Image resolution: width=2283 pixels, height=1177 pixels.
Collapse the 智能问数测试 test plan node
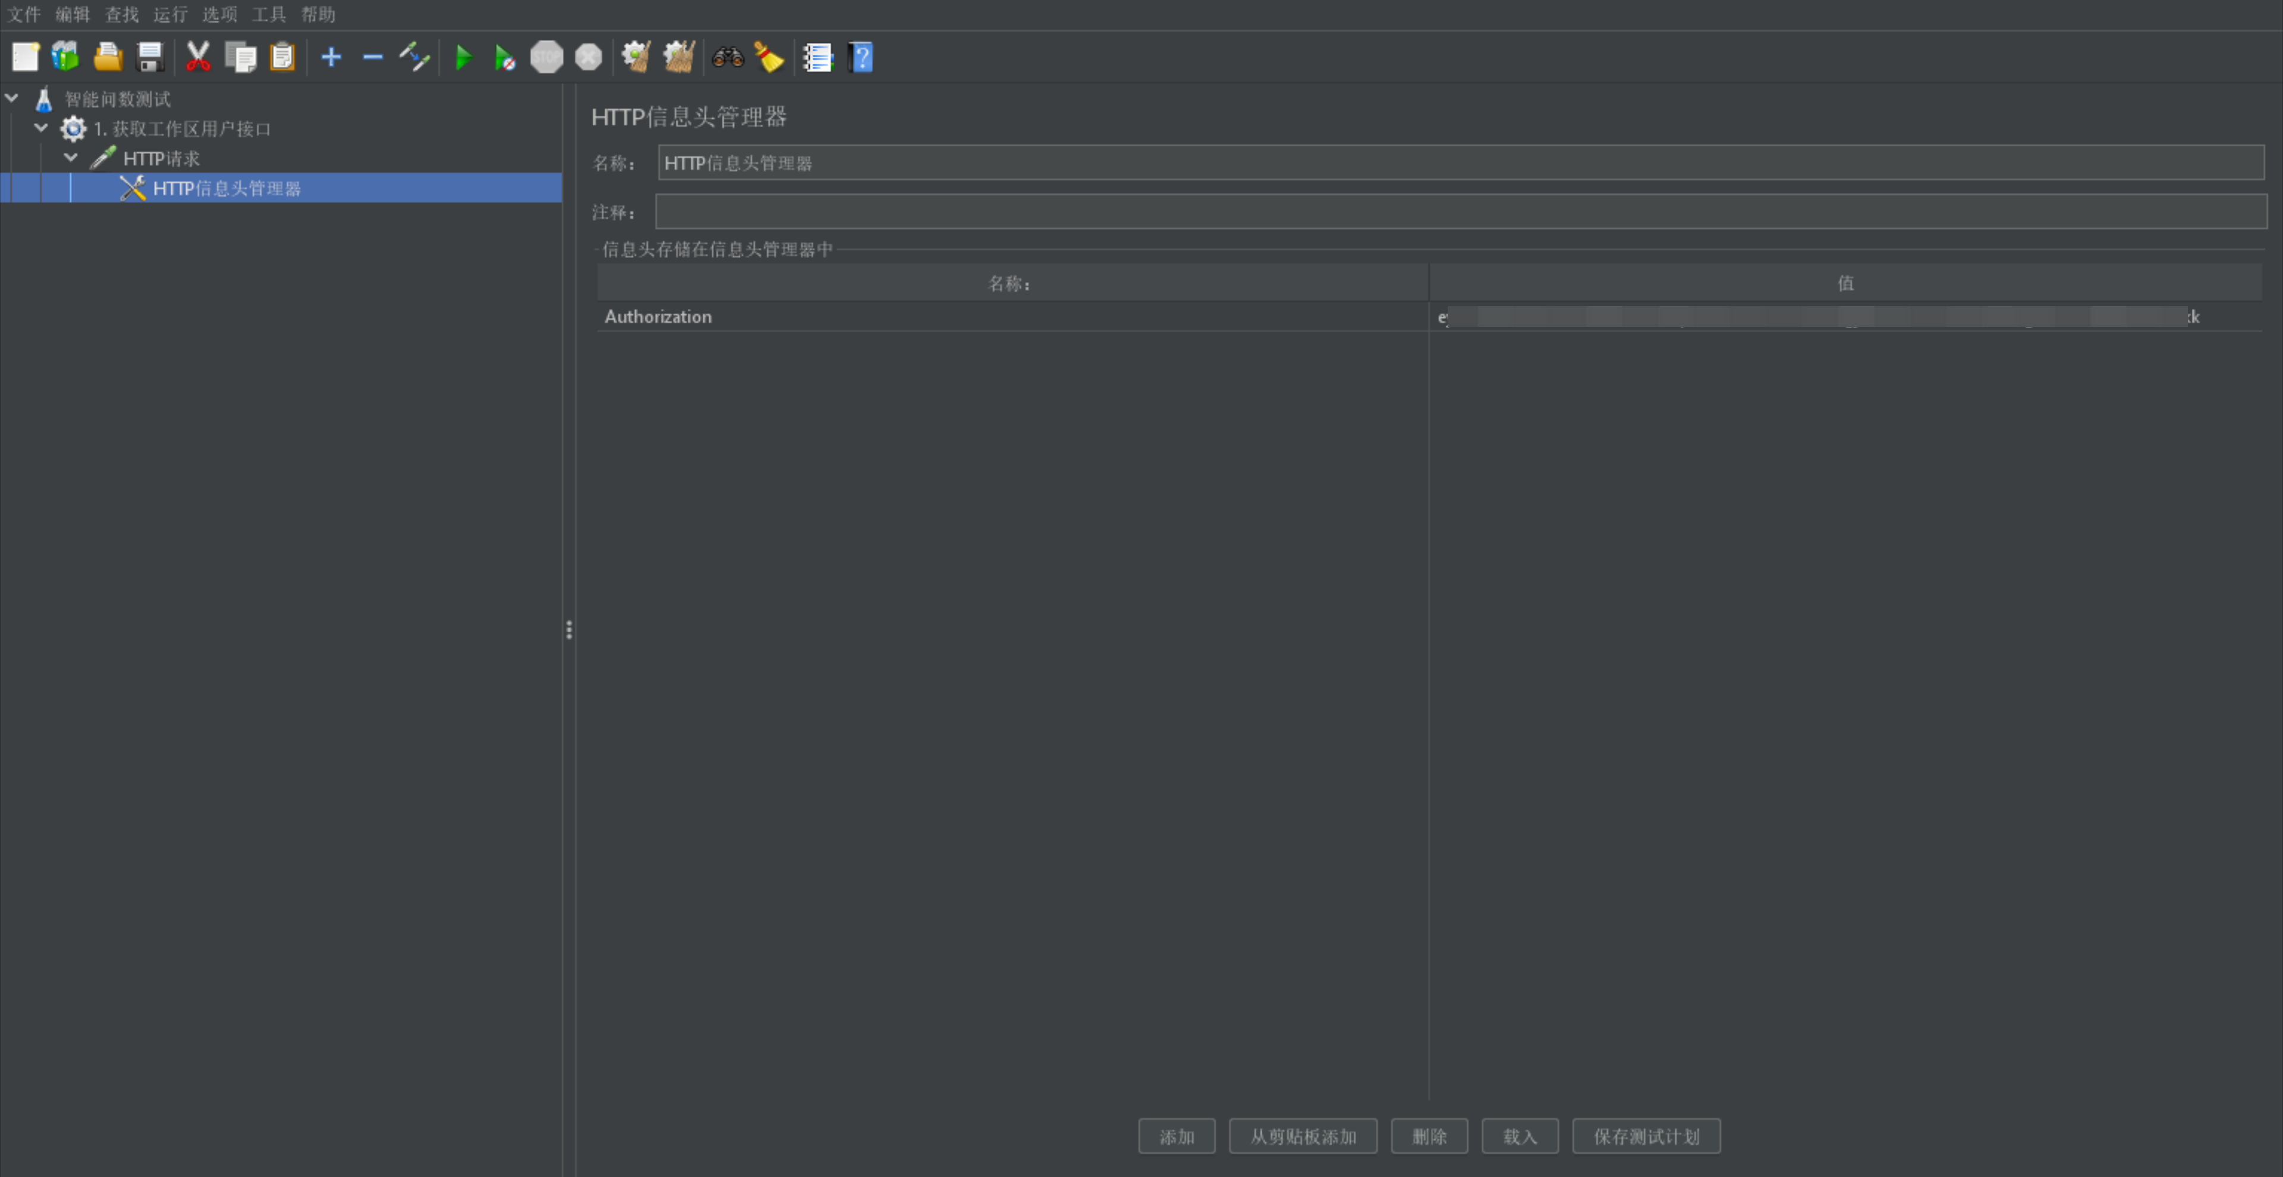(x=12, y=98)
